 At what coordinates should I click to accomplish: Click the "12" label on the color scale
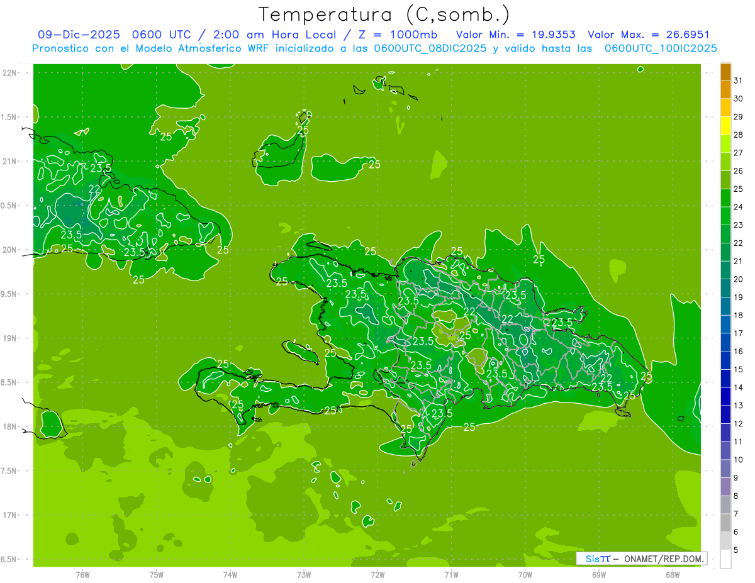pyautogui.click(x=738, y=423)
